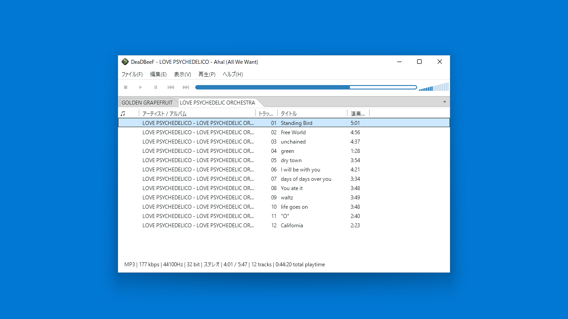
Task: Select the track green
Action: pyautogui.click(x=284, y=151)
